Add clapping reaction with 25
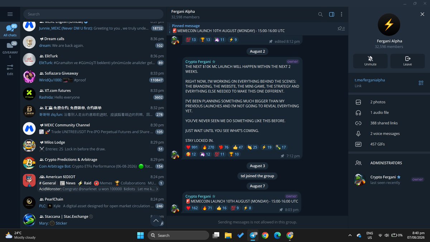 (253, 147)
